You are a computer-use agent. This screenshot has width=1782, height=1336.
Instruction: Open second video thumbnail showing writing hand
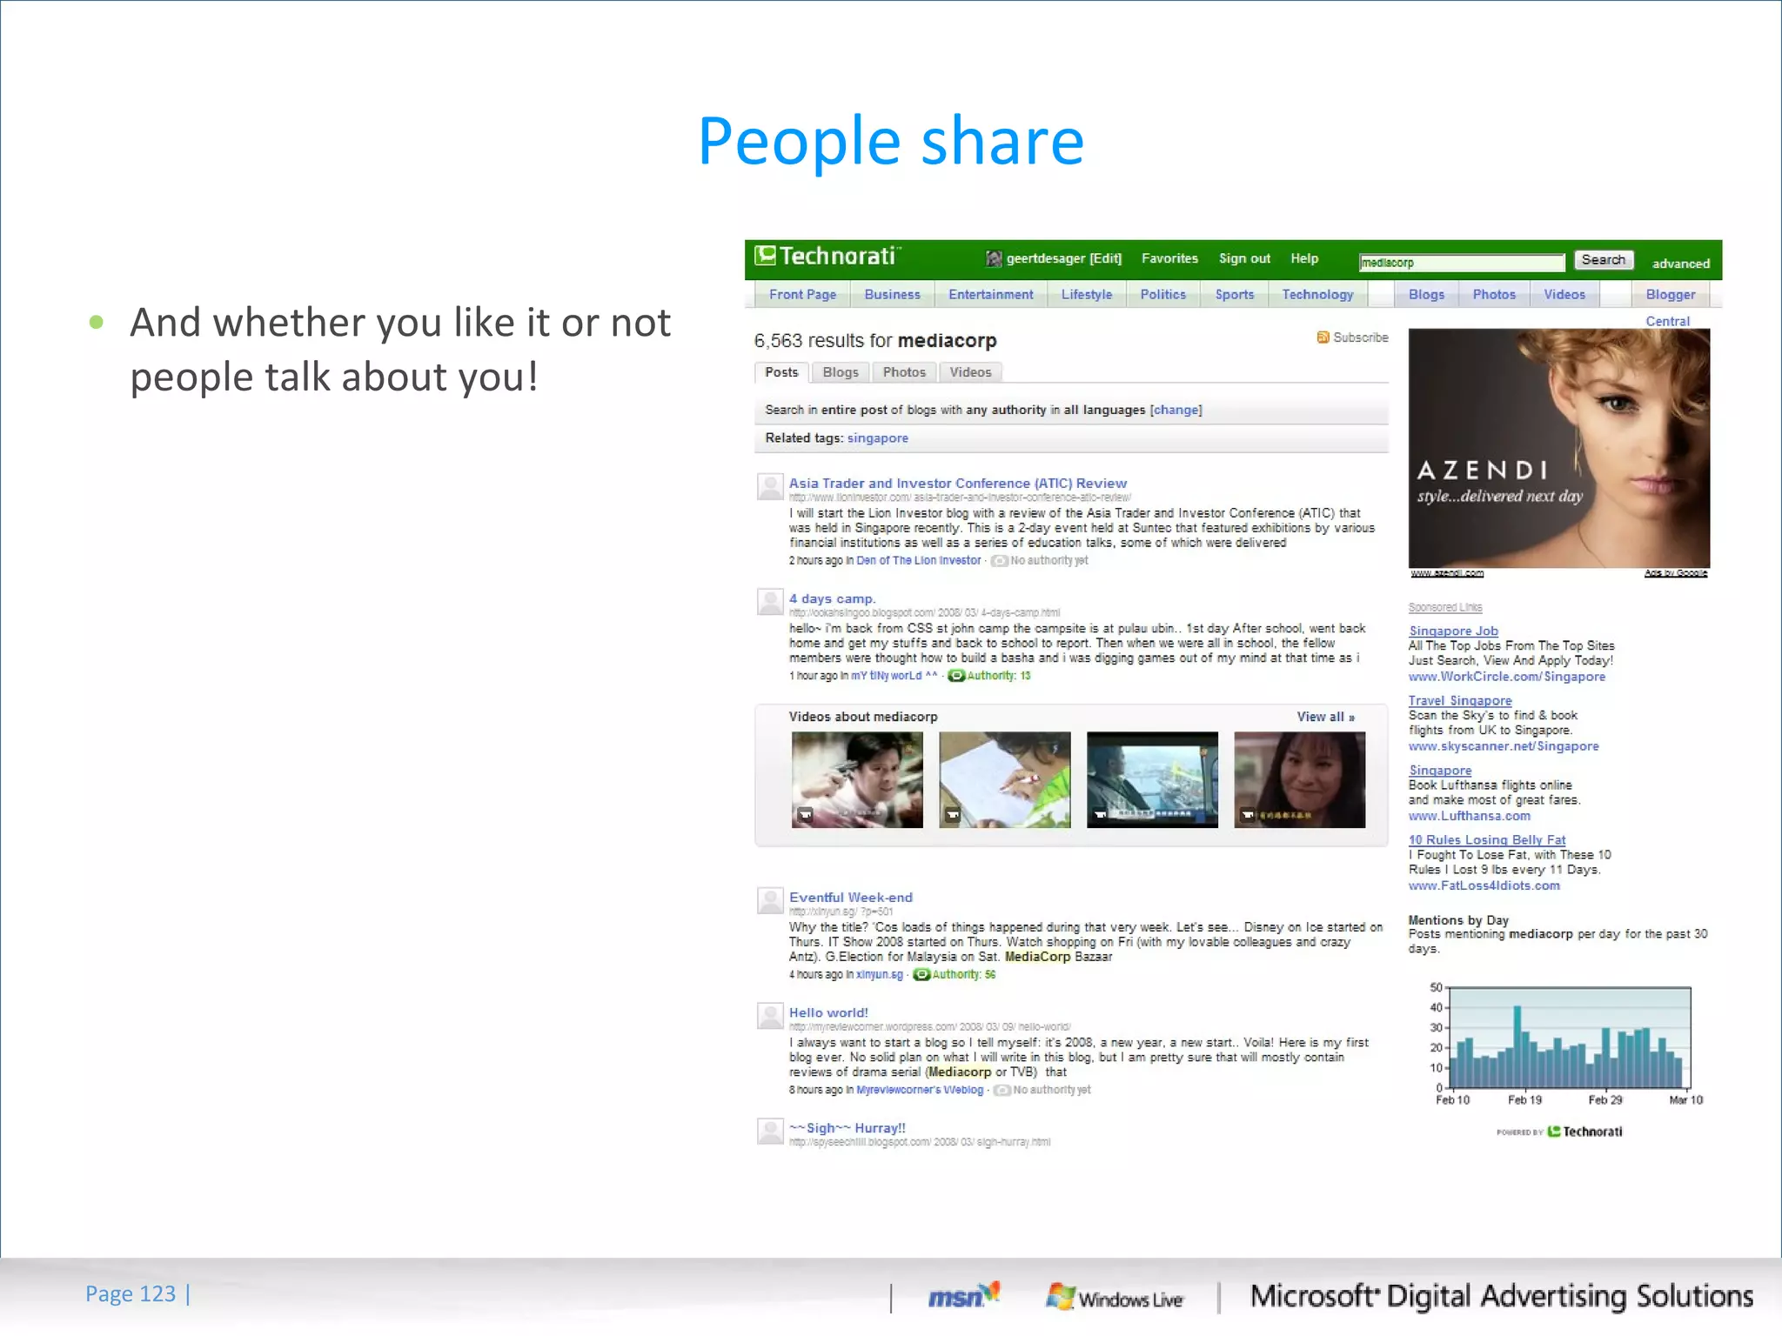point(1004,779)
